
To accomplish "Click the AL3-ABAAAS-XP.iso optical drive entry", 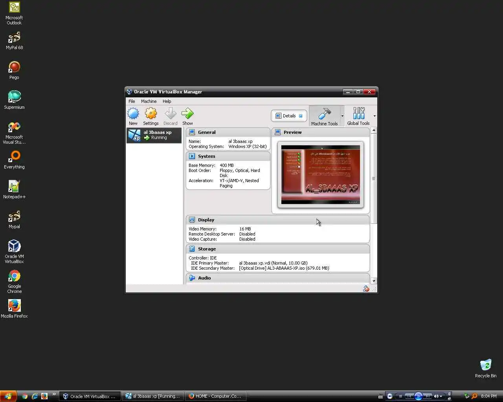I will point(284,268).
